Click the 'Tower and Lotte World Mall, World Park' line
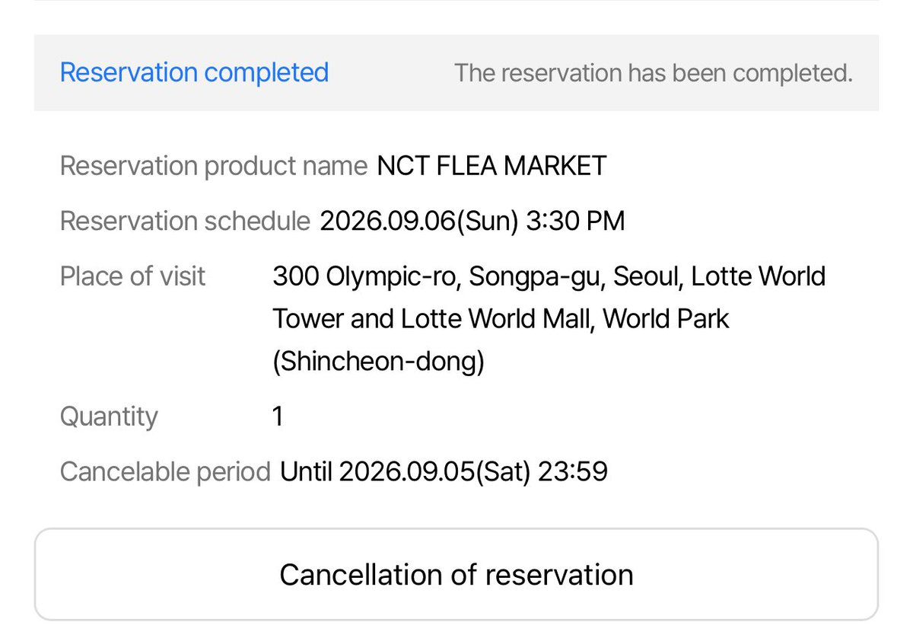The width and height of the screenshot is (913, 638). [x=501, y=318]
